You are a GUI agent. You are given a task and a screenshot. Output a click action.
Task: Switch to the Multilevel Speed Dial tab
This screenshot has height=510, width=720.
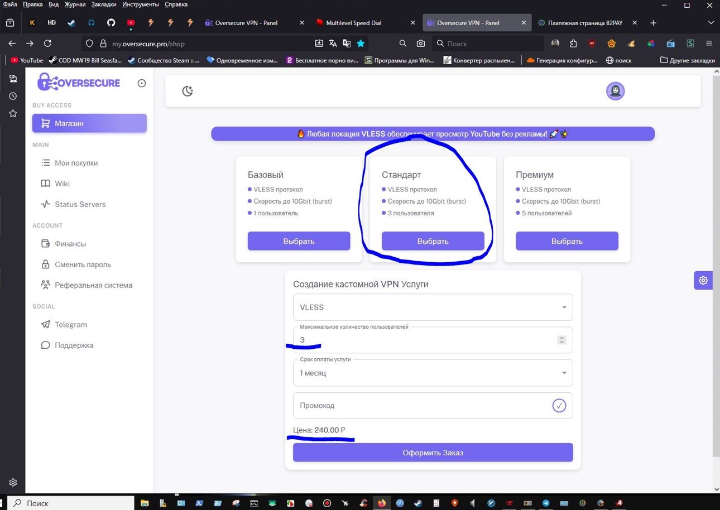click(365, 23)
